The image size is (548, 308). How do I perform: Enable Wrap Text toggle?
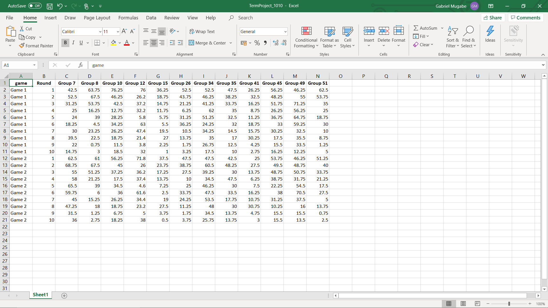click(202, 31)
